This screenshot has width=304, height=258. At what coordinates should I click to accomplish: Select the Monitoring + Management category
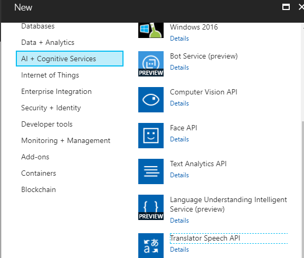point(66,140)
